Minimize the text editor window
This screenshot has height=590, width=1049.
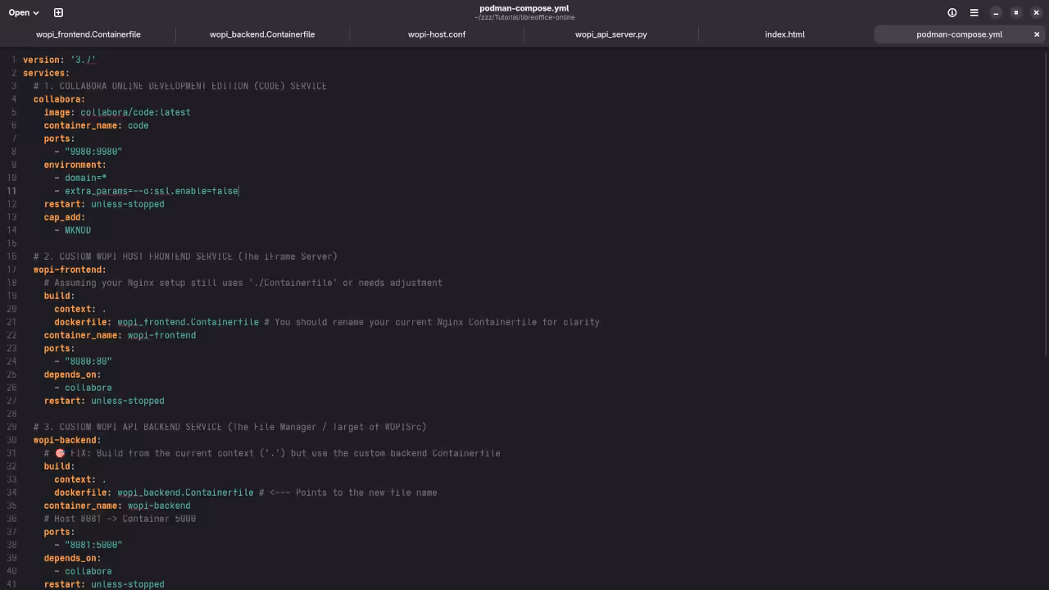coord(995,12)
